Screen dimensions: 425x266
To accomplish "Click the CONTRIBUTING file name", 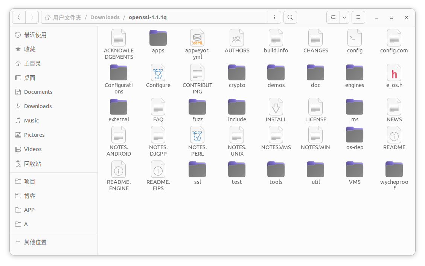I will tap(197, 89).
